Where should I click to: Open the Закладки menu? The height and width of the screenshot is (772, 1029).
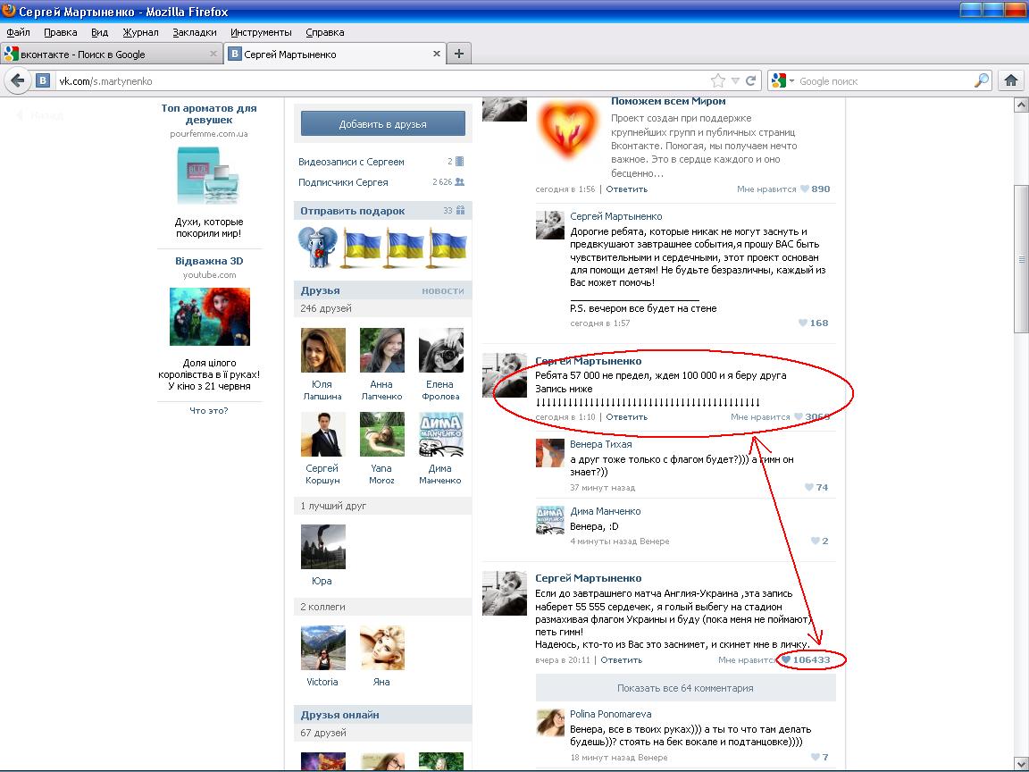click(194, 32)
